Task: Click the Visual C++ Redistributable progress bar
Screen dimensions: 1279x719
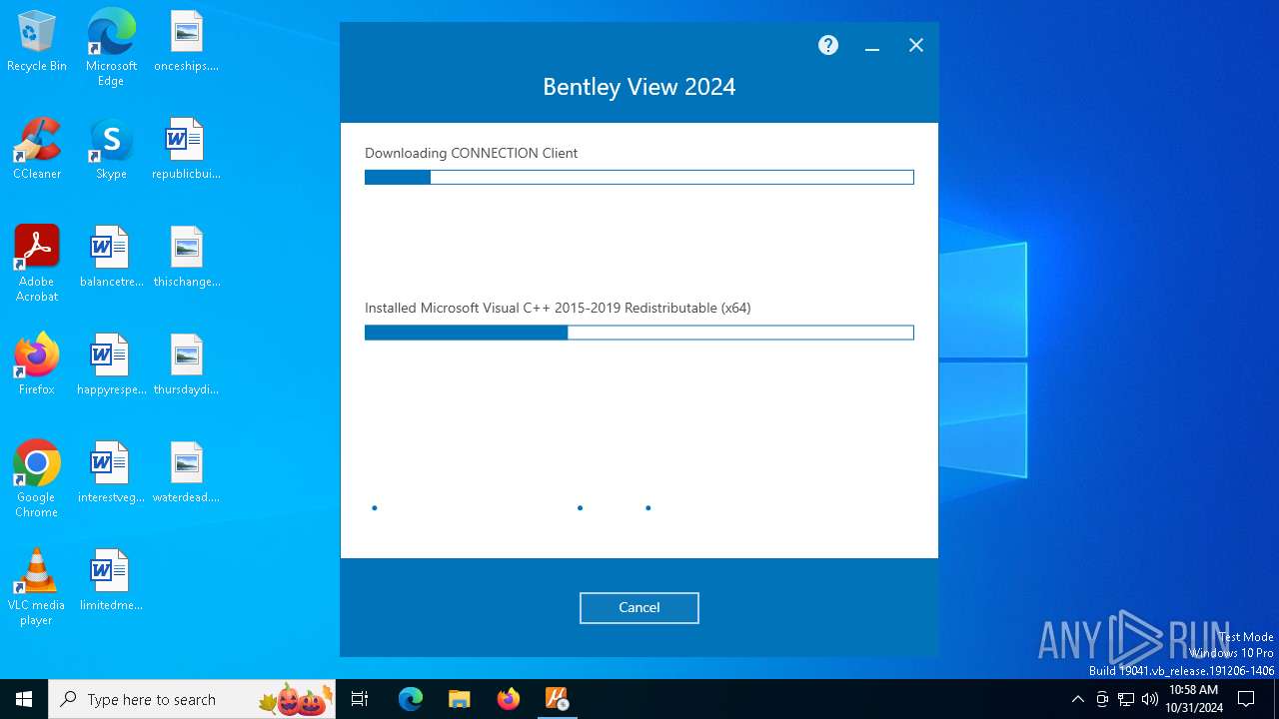Action: coord(639,333)
